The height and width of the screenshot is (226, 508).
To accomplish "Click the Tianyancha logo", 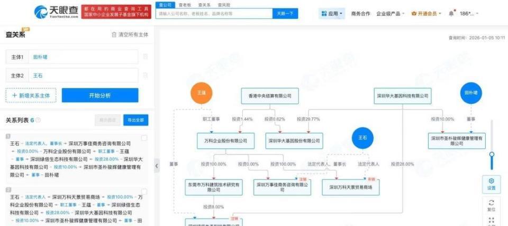I will (56, 12).
